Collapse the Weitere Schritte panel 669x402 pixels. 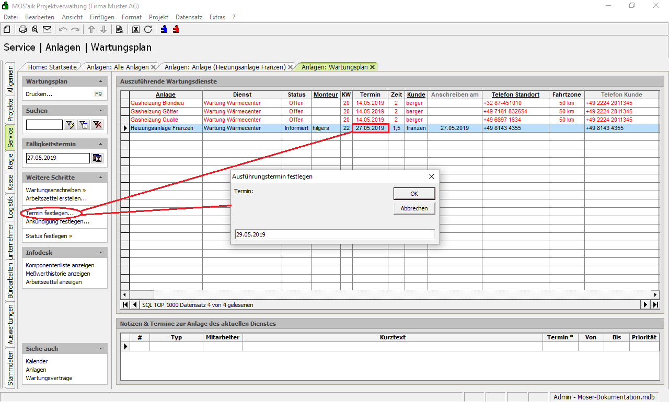click(x=100, y=178)
